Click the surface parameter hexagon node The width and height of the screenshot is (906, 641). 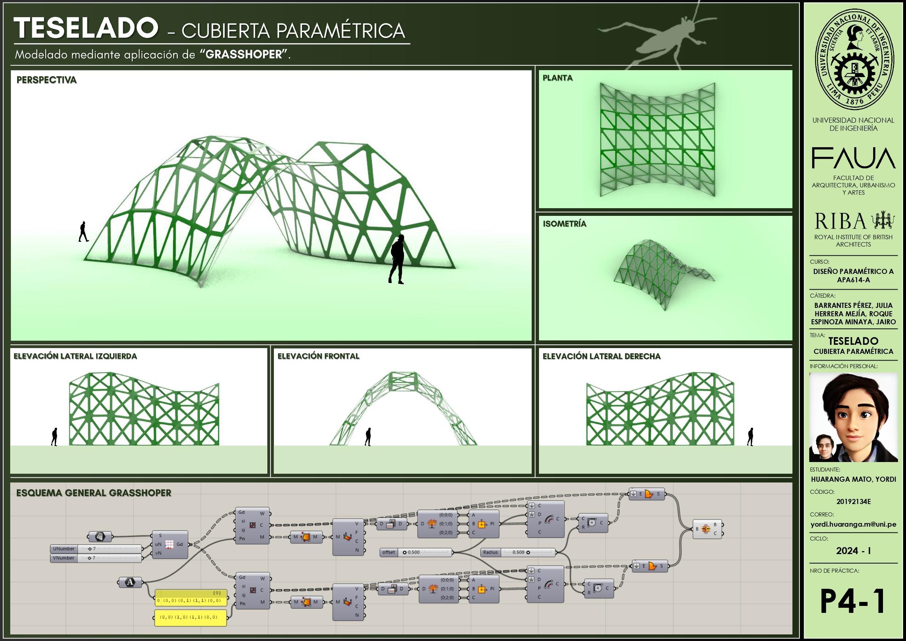tap(100, 537)
